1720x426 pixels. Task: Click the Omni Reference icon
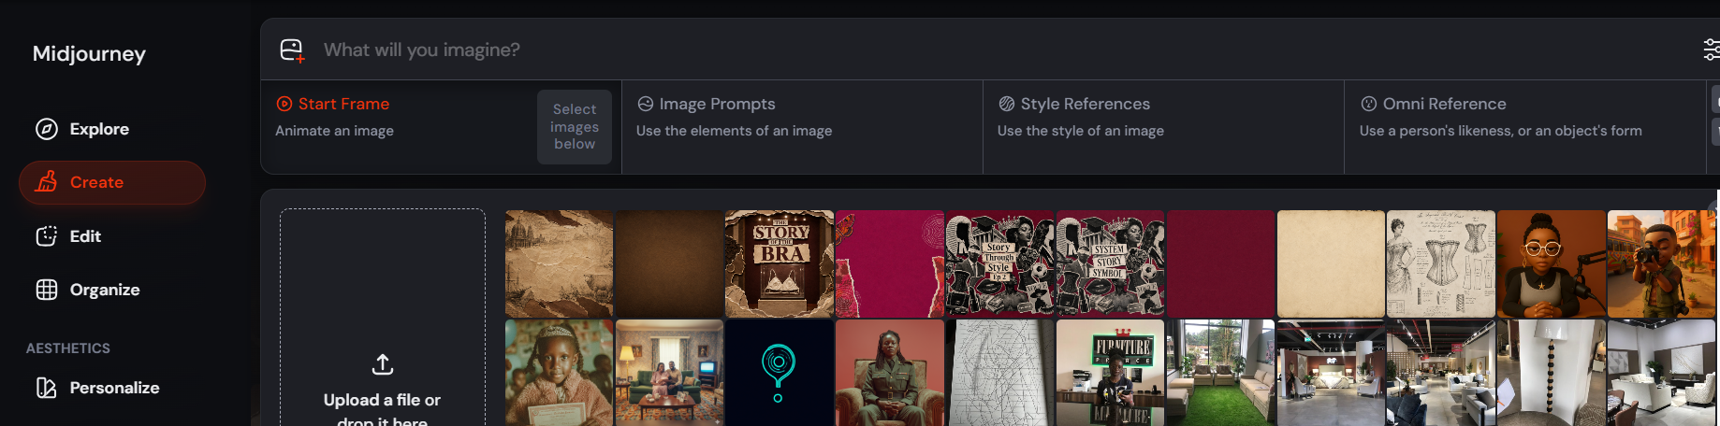click(1369, 104)
